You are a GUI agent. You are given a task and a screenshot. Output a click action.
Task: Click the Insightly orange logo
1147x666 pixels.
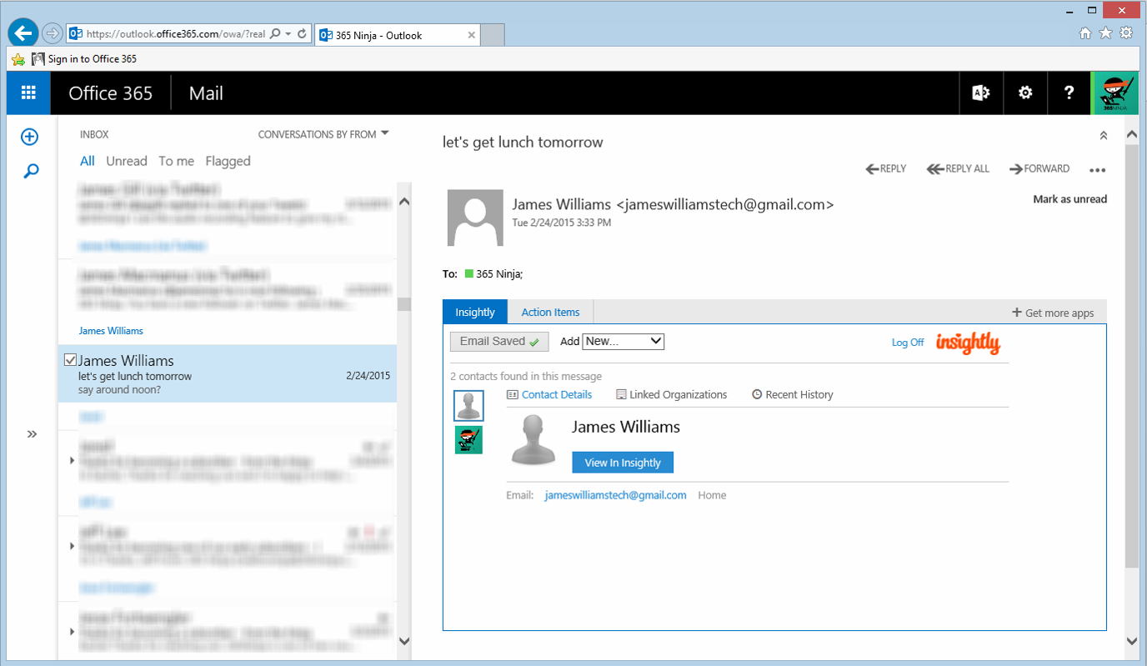pos(967,343)
